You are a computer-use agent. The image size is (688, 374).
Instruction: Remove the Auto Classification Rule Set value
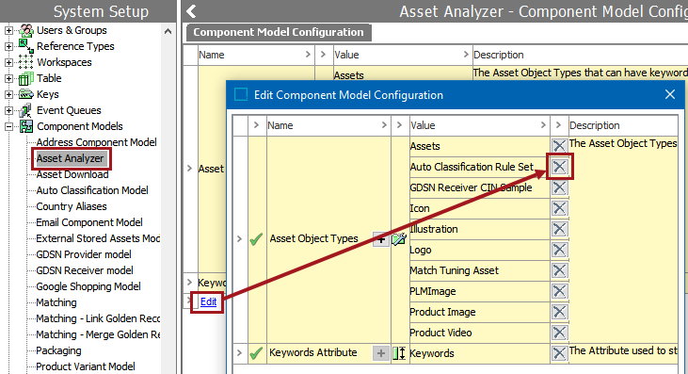(559, 167)
